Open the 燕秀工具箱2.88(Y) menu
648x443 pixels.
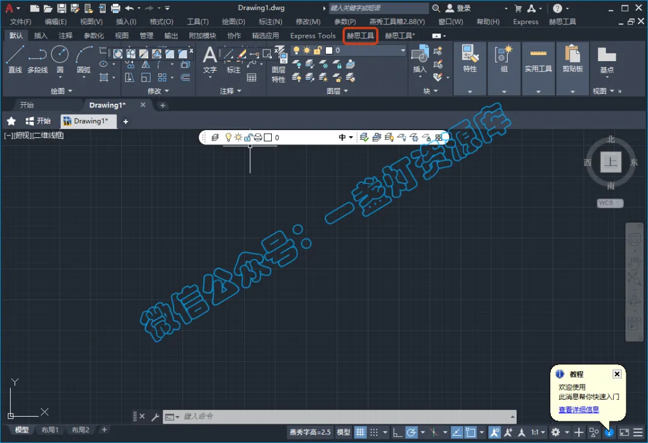(397, 22)
